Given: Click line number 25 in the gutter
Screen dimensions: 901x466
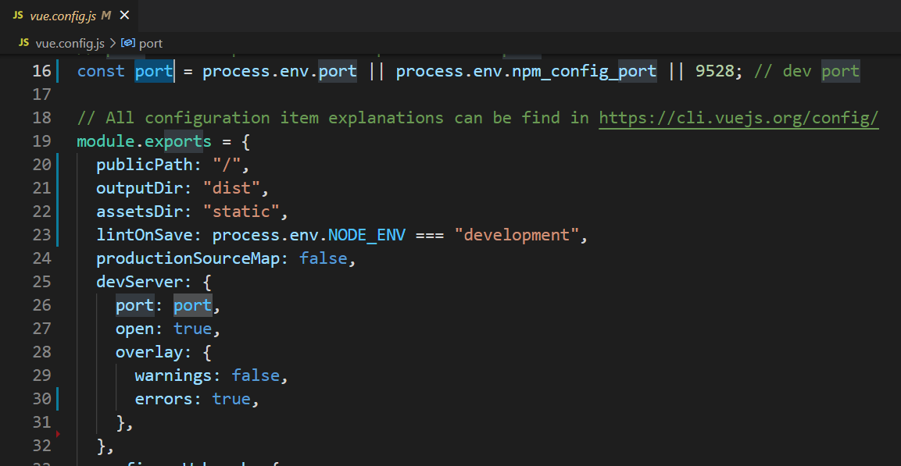Looking at the screenshot, I should point(41,282).
